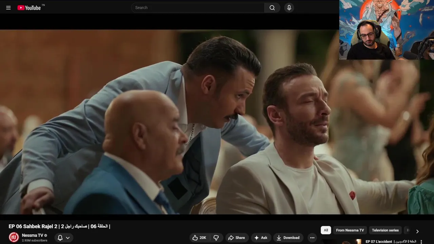Open the Nessma TV channel avatar
This screenshot has width=434, height=244.
click(x=14, y=237)
